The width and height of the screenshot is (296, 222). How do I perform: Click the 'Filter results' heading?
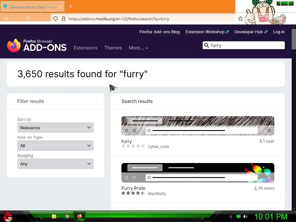[x=31, y=101]
